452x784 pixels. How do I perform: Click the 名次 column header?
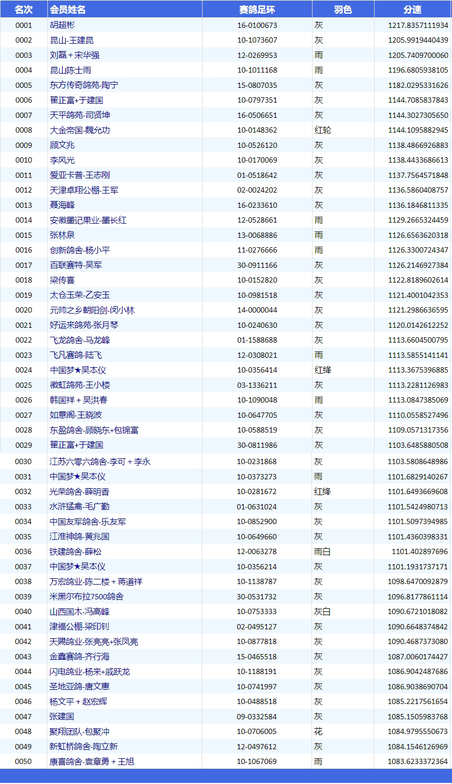pyautogui.click(x=23, y=9)
